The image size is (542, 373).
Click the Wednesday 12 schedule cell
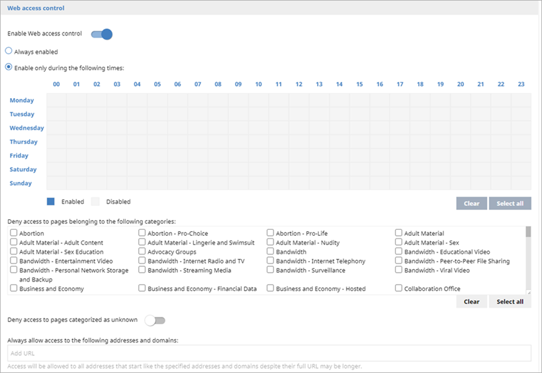coord(299,128)
